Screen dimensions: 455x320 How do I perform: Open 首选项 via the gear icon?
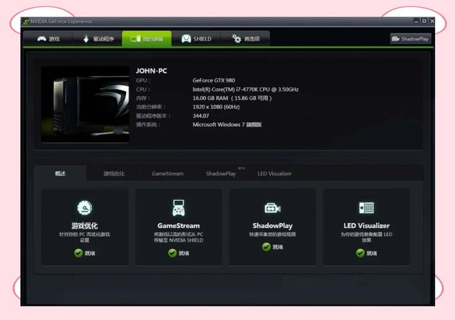click(x=235, y=39)
